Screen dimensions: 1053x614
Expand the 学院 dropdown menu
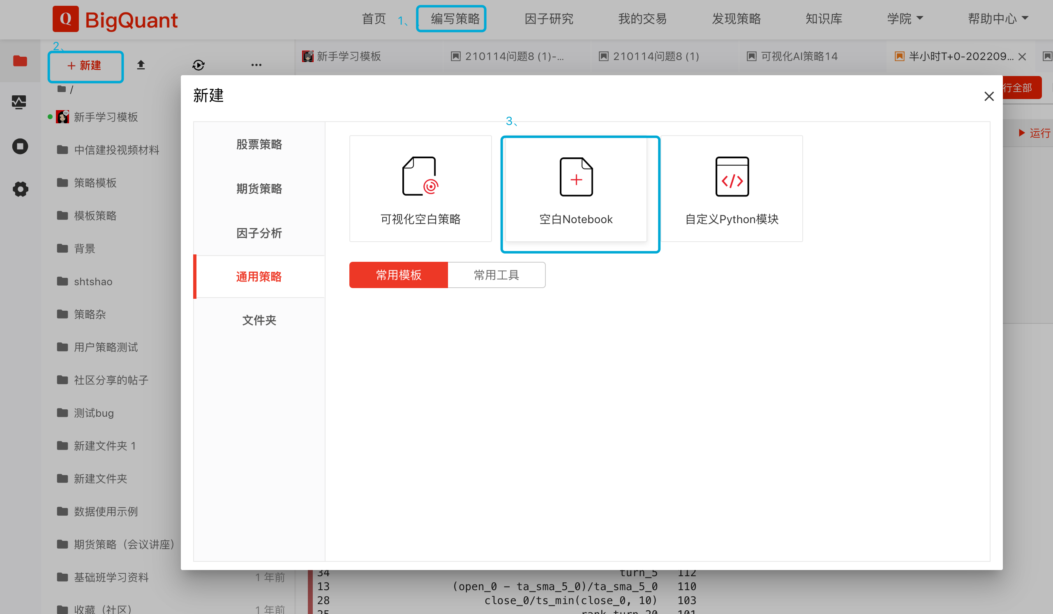click(905, 19)
